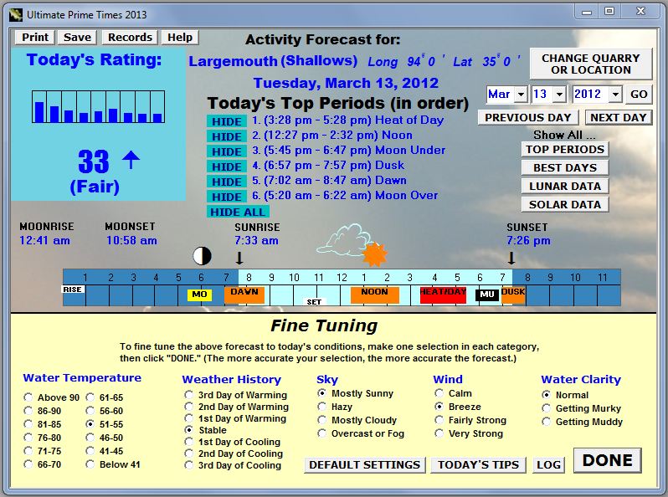Image resolution: width=668 pixels, height=497 pixels.
Task: Click the red HEAT/DAY block on timeline
Action: pyautogui.click(x=443, y=295)
